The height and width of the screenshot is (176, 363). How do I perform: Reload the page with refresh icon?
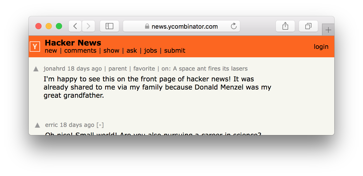pos(234,26)
